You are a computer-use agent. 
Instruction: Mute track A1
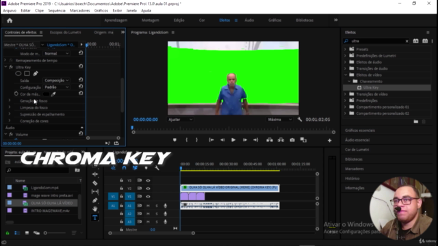click(148, 206)
